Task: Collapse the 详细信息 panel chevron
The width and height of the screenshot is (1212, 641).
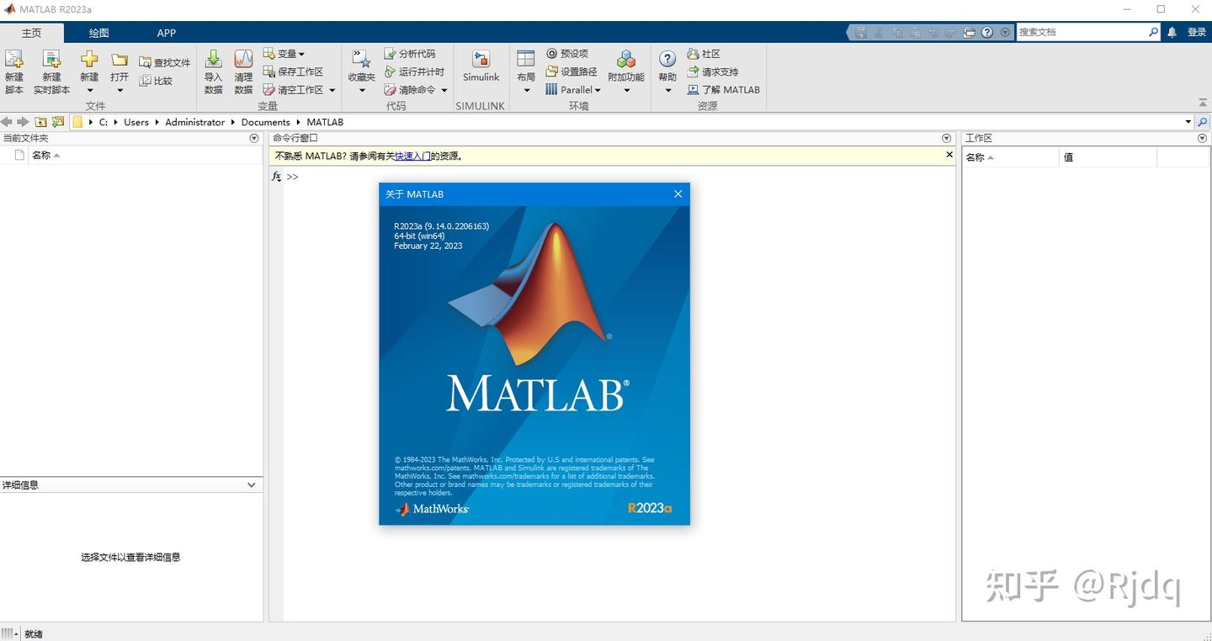Action: [x=251, y=485]
